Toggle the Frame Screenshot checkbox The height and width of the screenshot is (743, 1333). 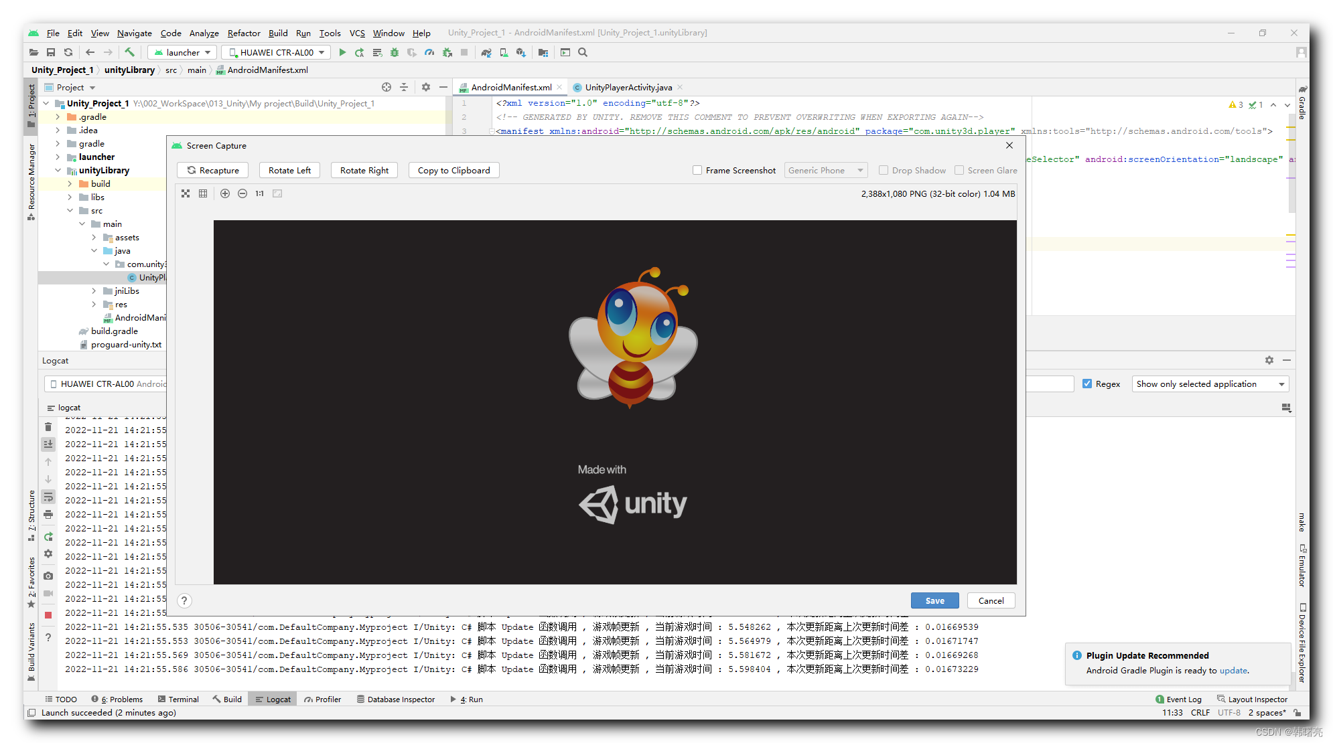point(697,170)
